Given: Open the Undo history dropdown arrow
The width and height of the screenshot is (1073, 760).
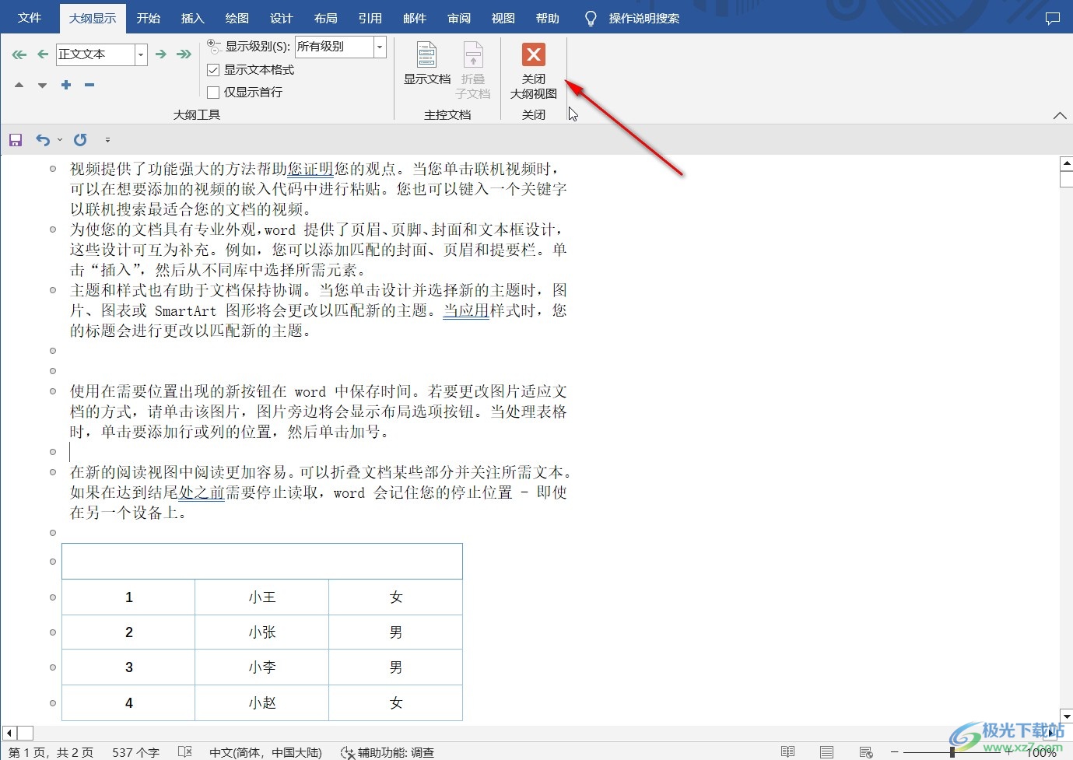Looking at the screenshot, I should tap(60, 140).
